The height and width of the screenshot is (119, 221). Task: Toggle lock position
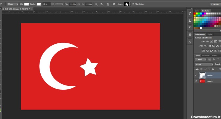[209, 69]
